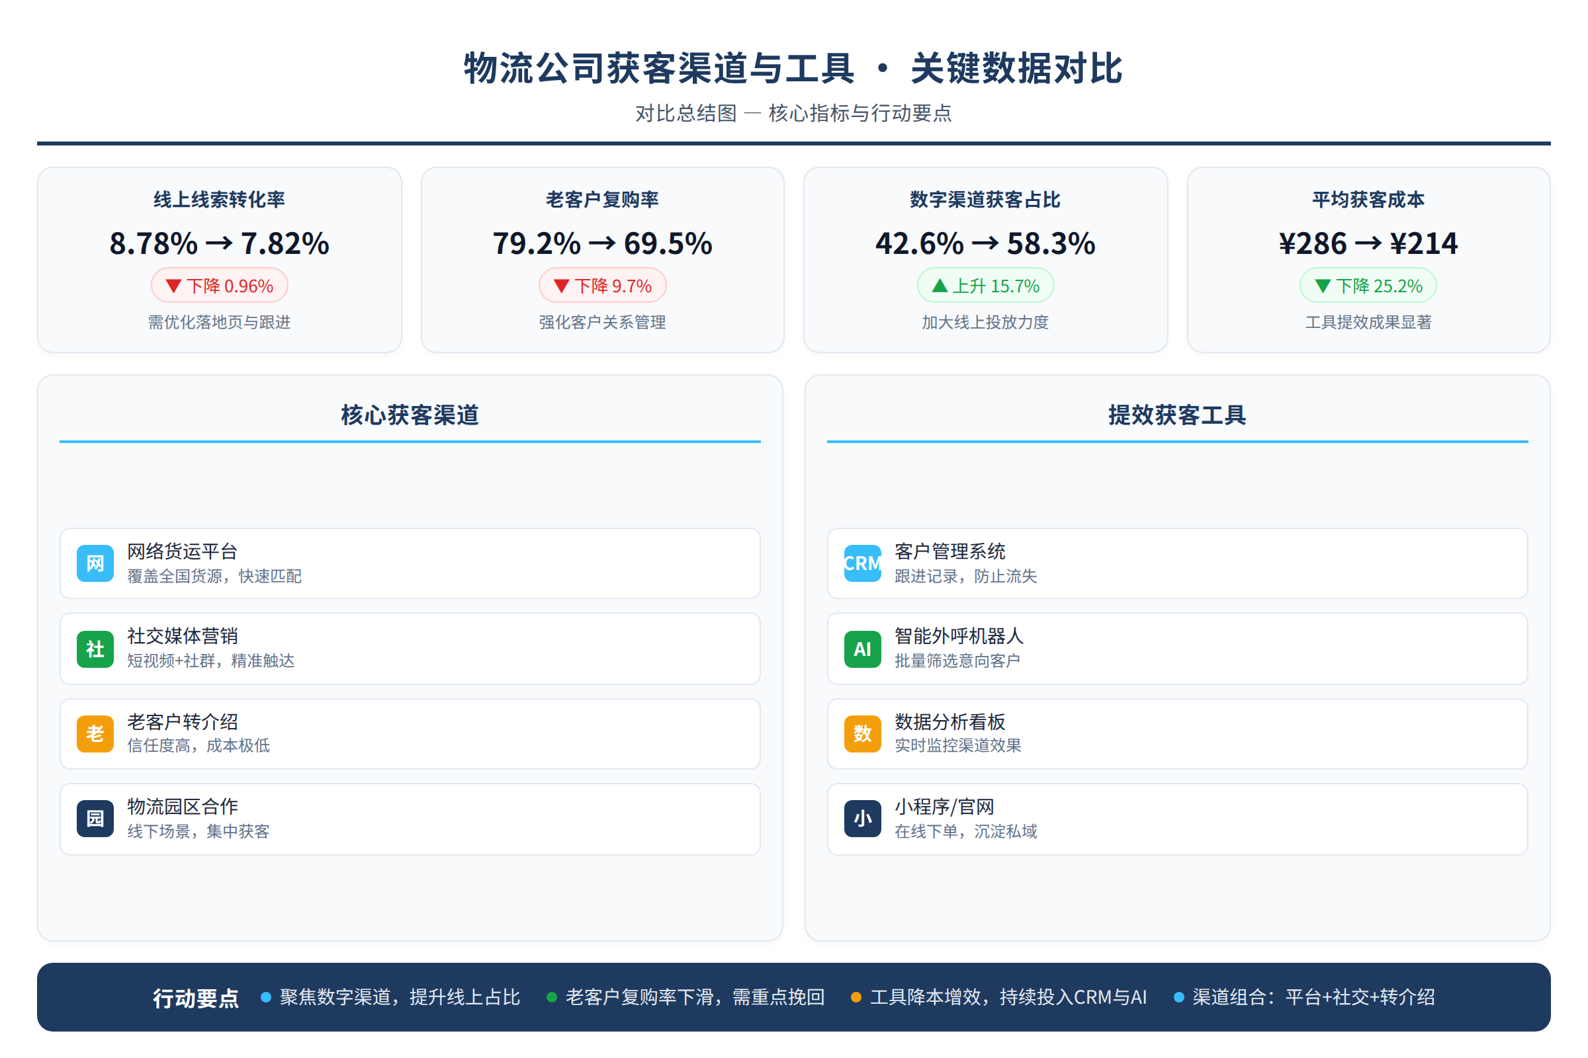Click the red 下降 0.96% badge

[x=220, y=286]
